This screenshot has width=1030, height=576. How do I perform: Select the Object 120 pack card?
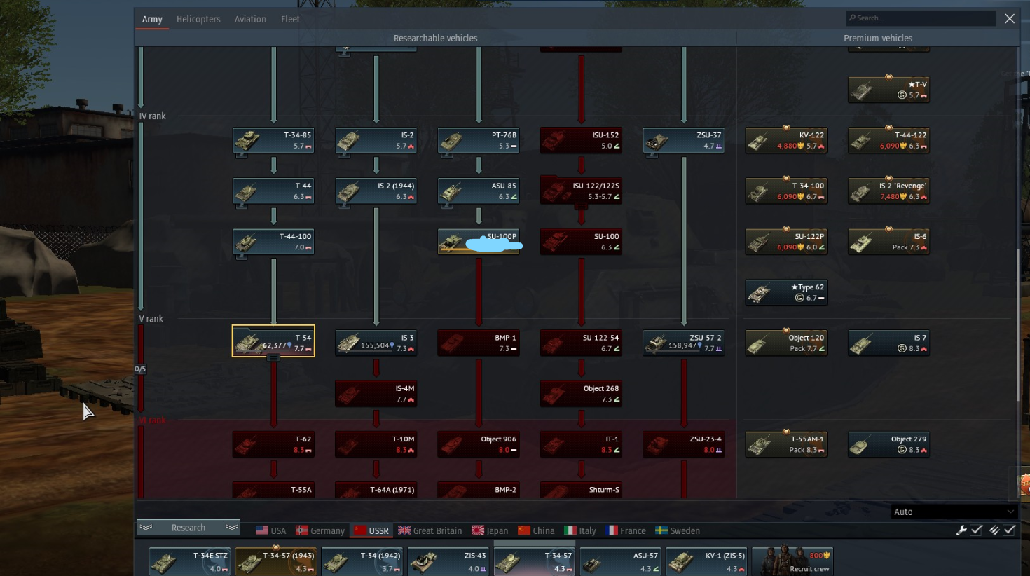pyautogui.click(x=786, y=343)
